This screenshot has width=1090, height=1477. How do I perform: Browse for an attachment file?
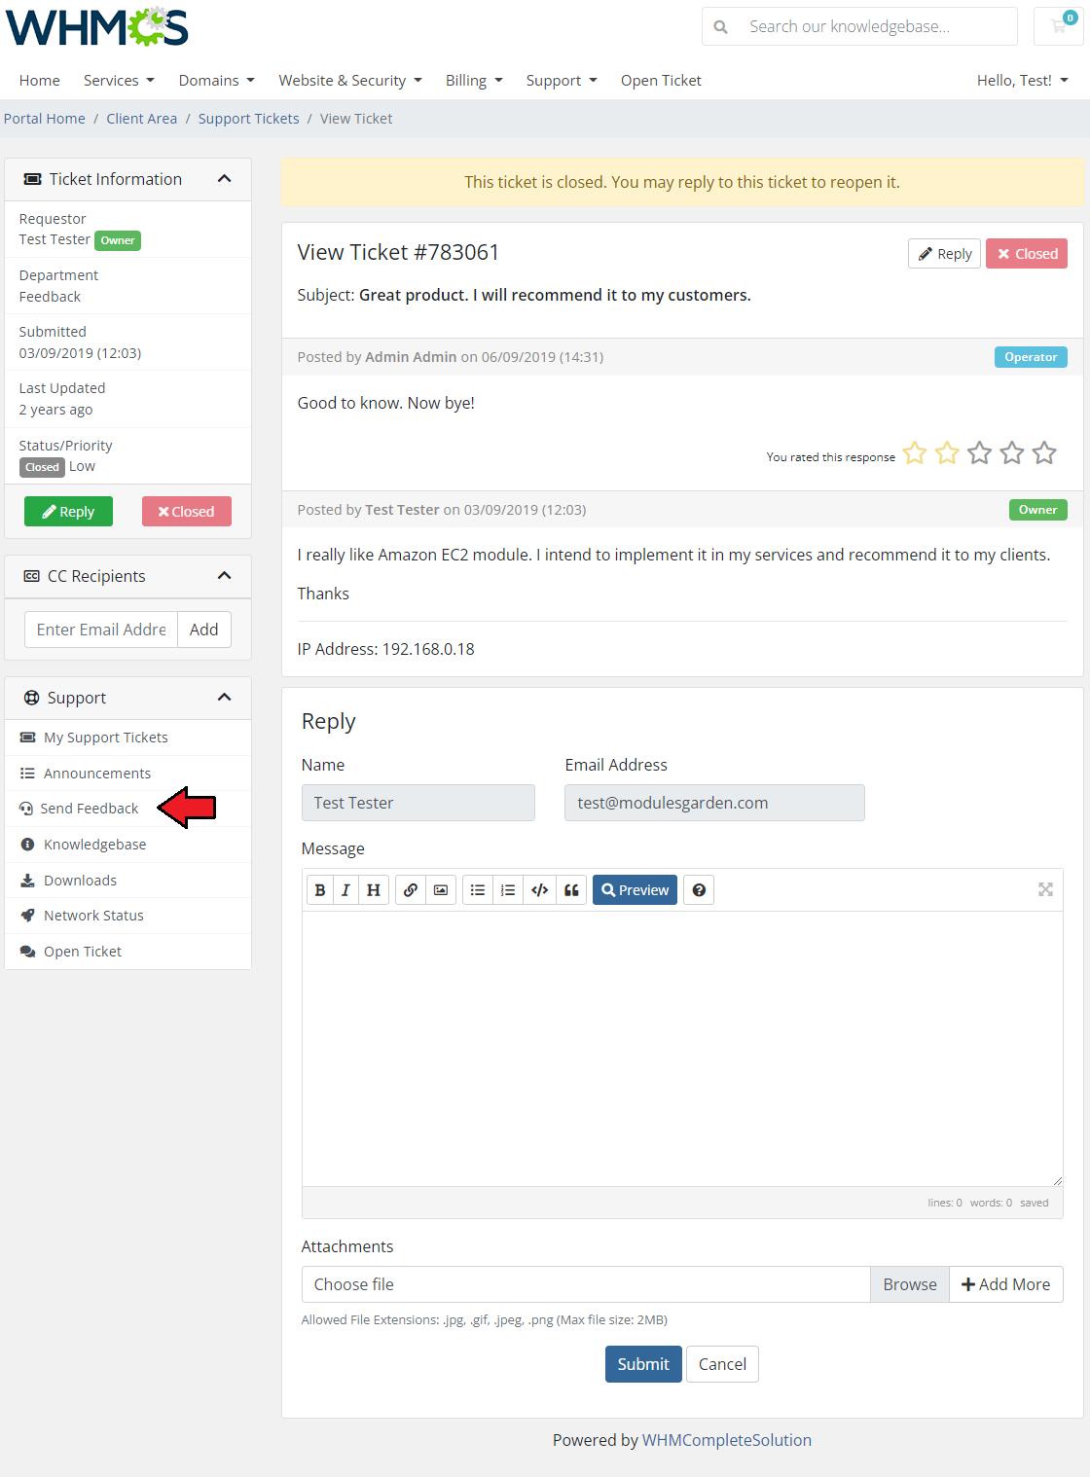click(x=910, y=1284)
